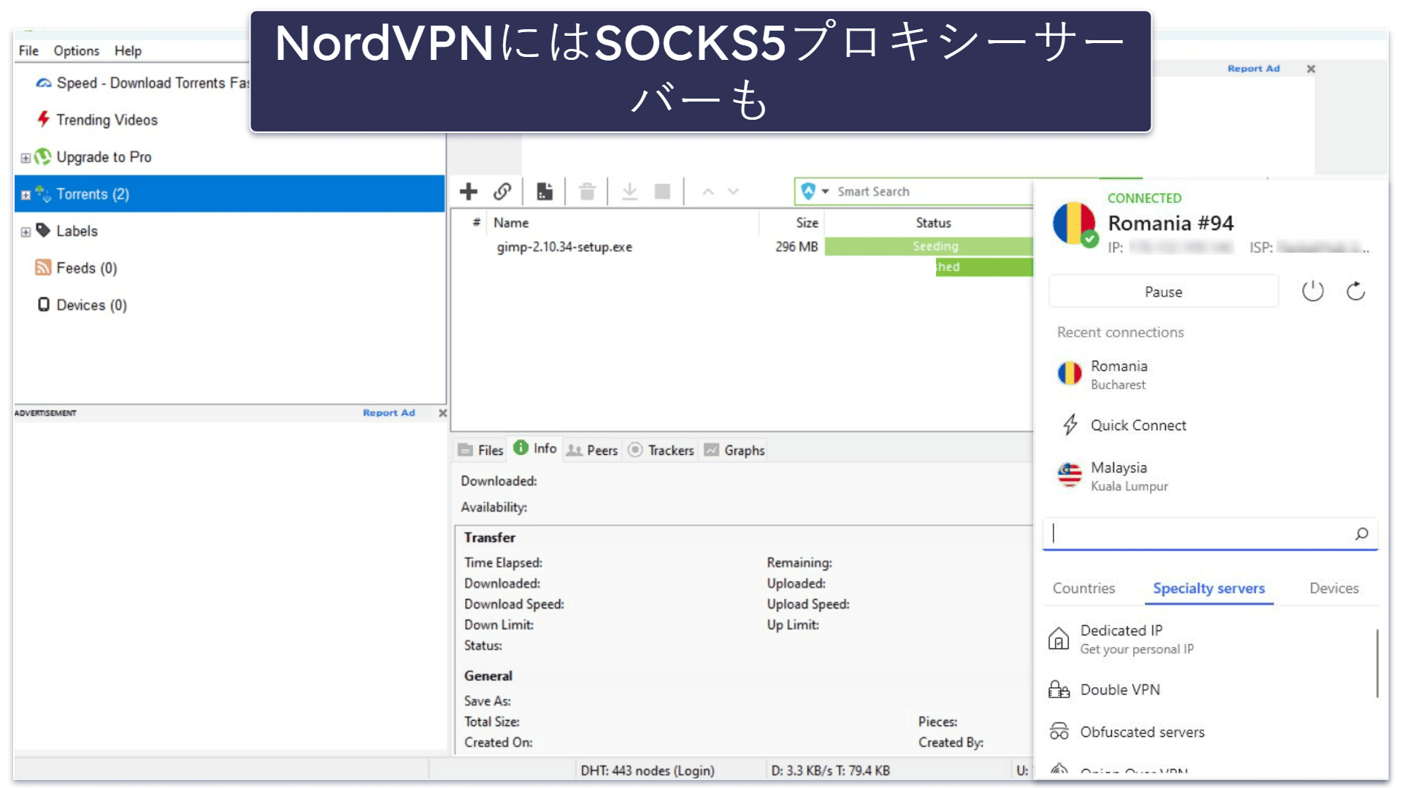Expand the Labels tree node
Viewport: 1401px width, 788px height.
(26, 232)
